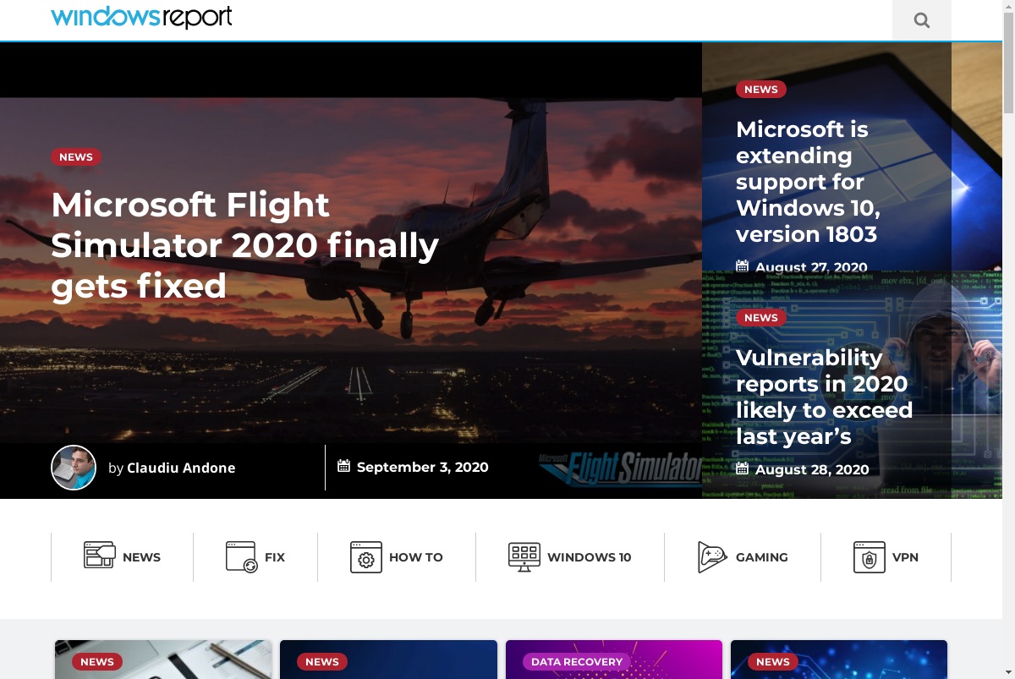The image size is (1015, 679).
Task: Open the NEWS menu label
Action: (141, 557)
